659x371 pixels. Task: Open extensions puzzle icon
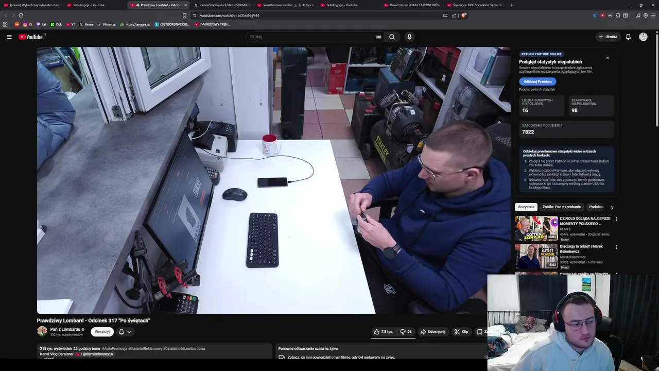pos(618,15)
